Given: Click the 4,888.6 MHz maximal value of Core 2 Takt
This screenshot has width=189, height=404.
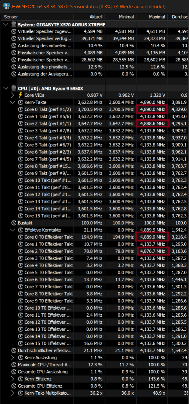Looking at the screenshot, I should click(x=152, y=123).
